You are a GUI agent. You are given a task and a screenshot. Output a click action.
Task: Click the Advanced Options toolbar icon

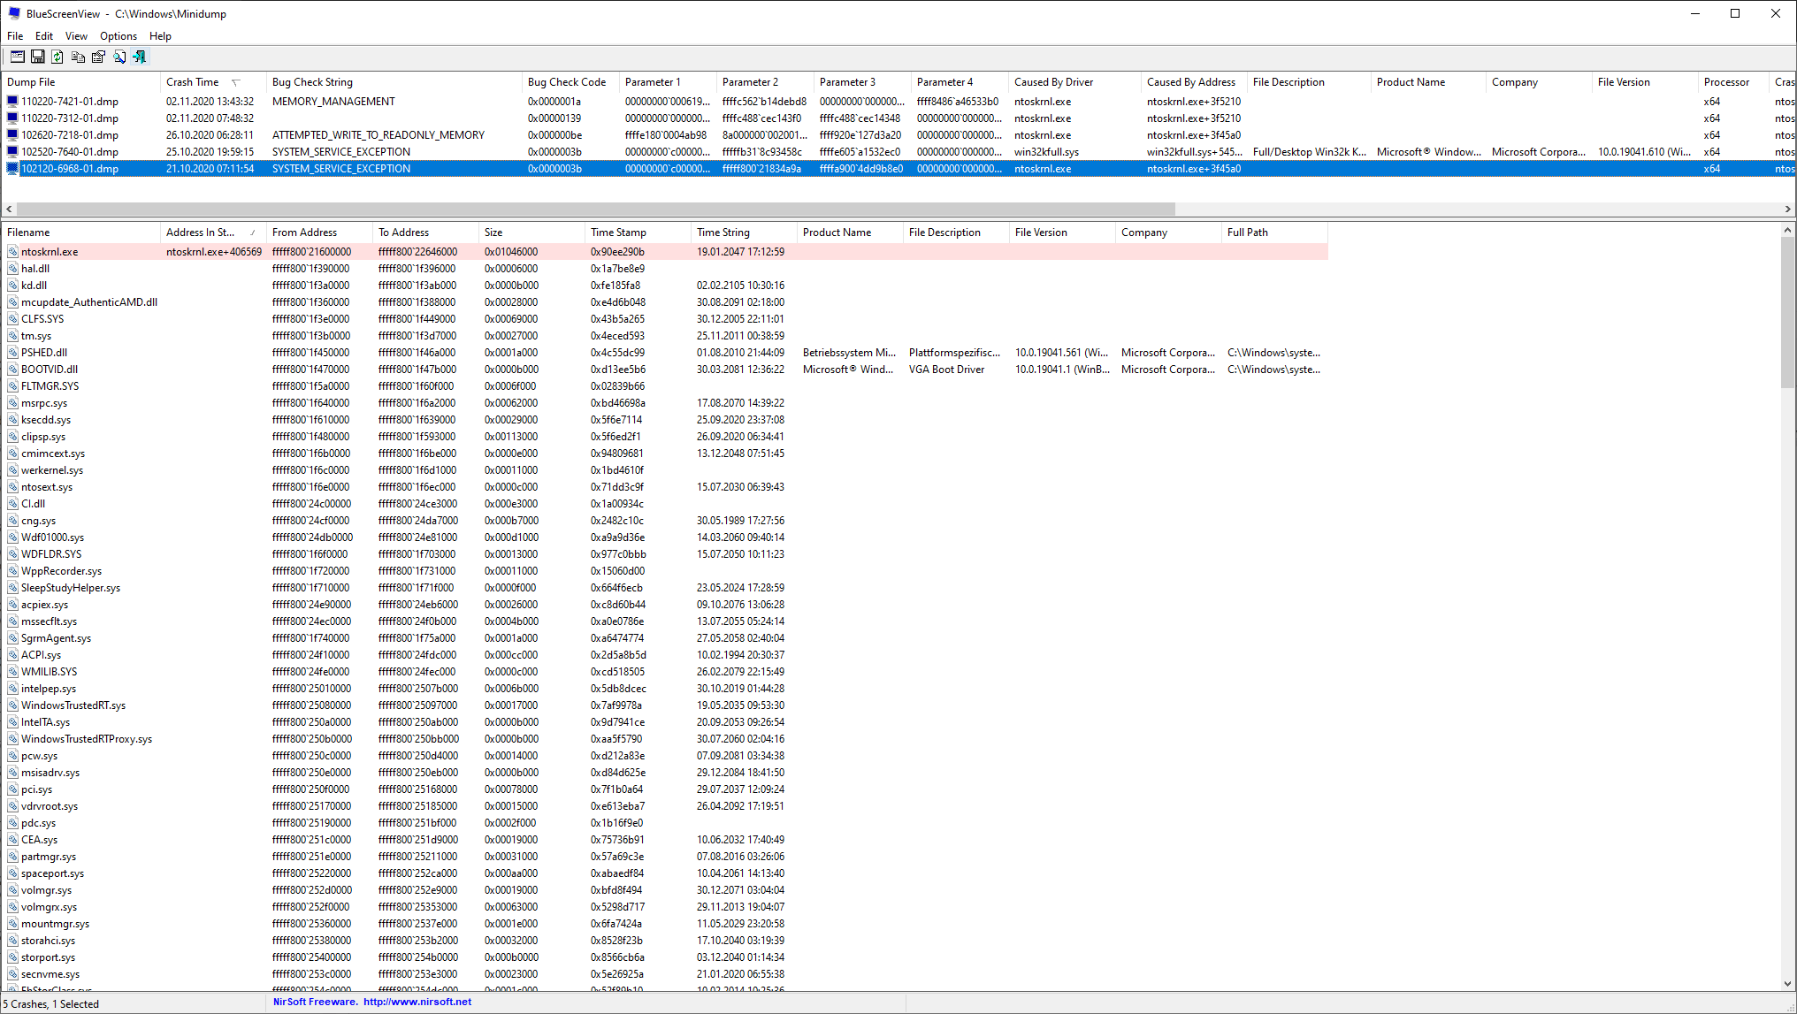pyautogui.click(x=17, y=57)
